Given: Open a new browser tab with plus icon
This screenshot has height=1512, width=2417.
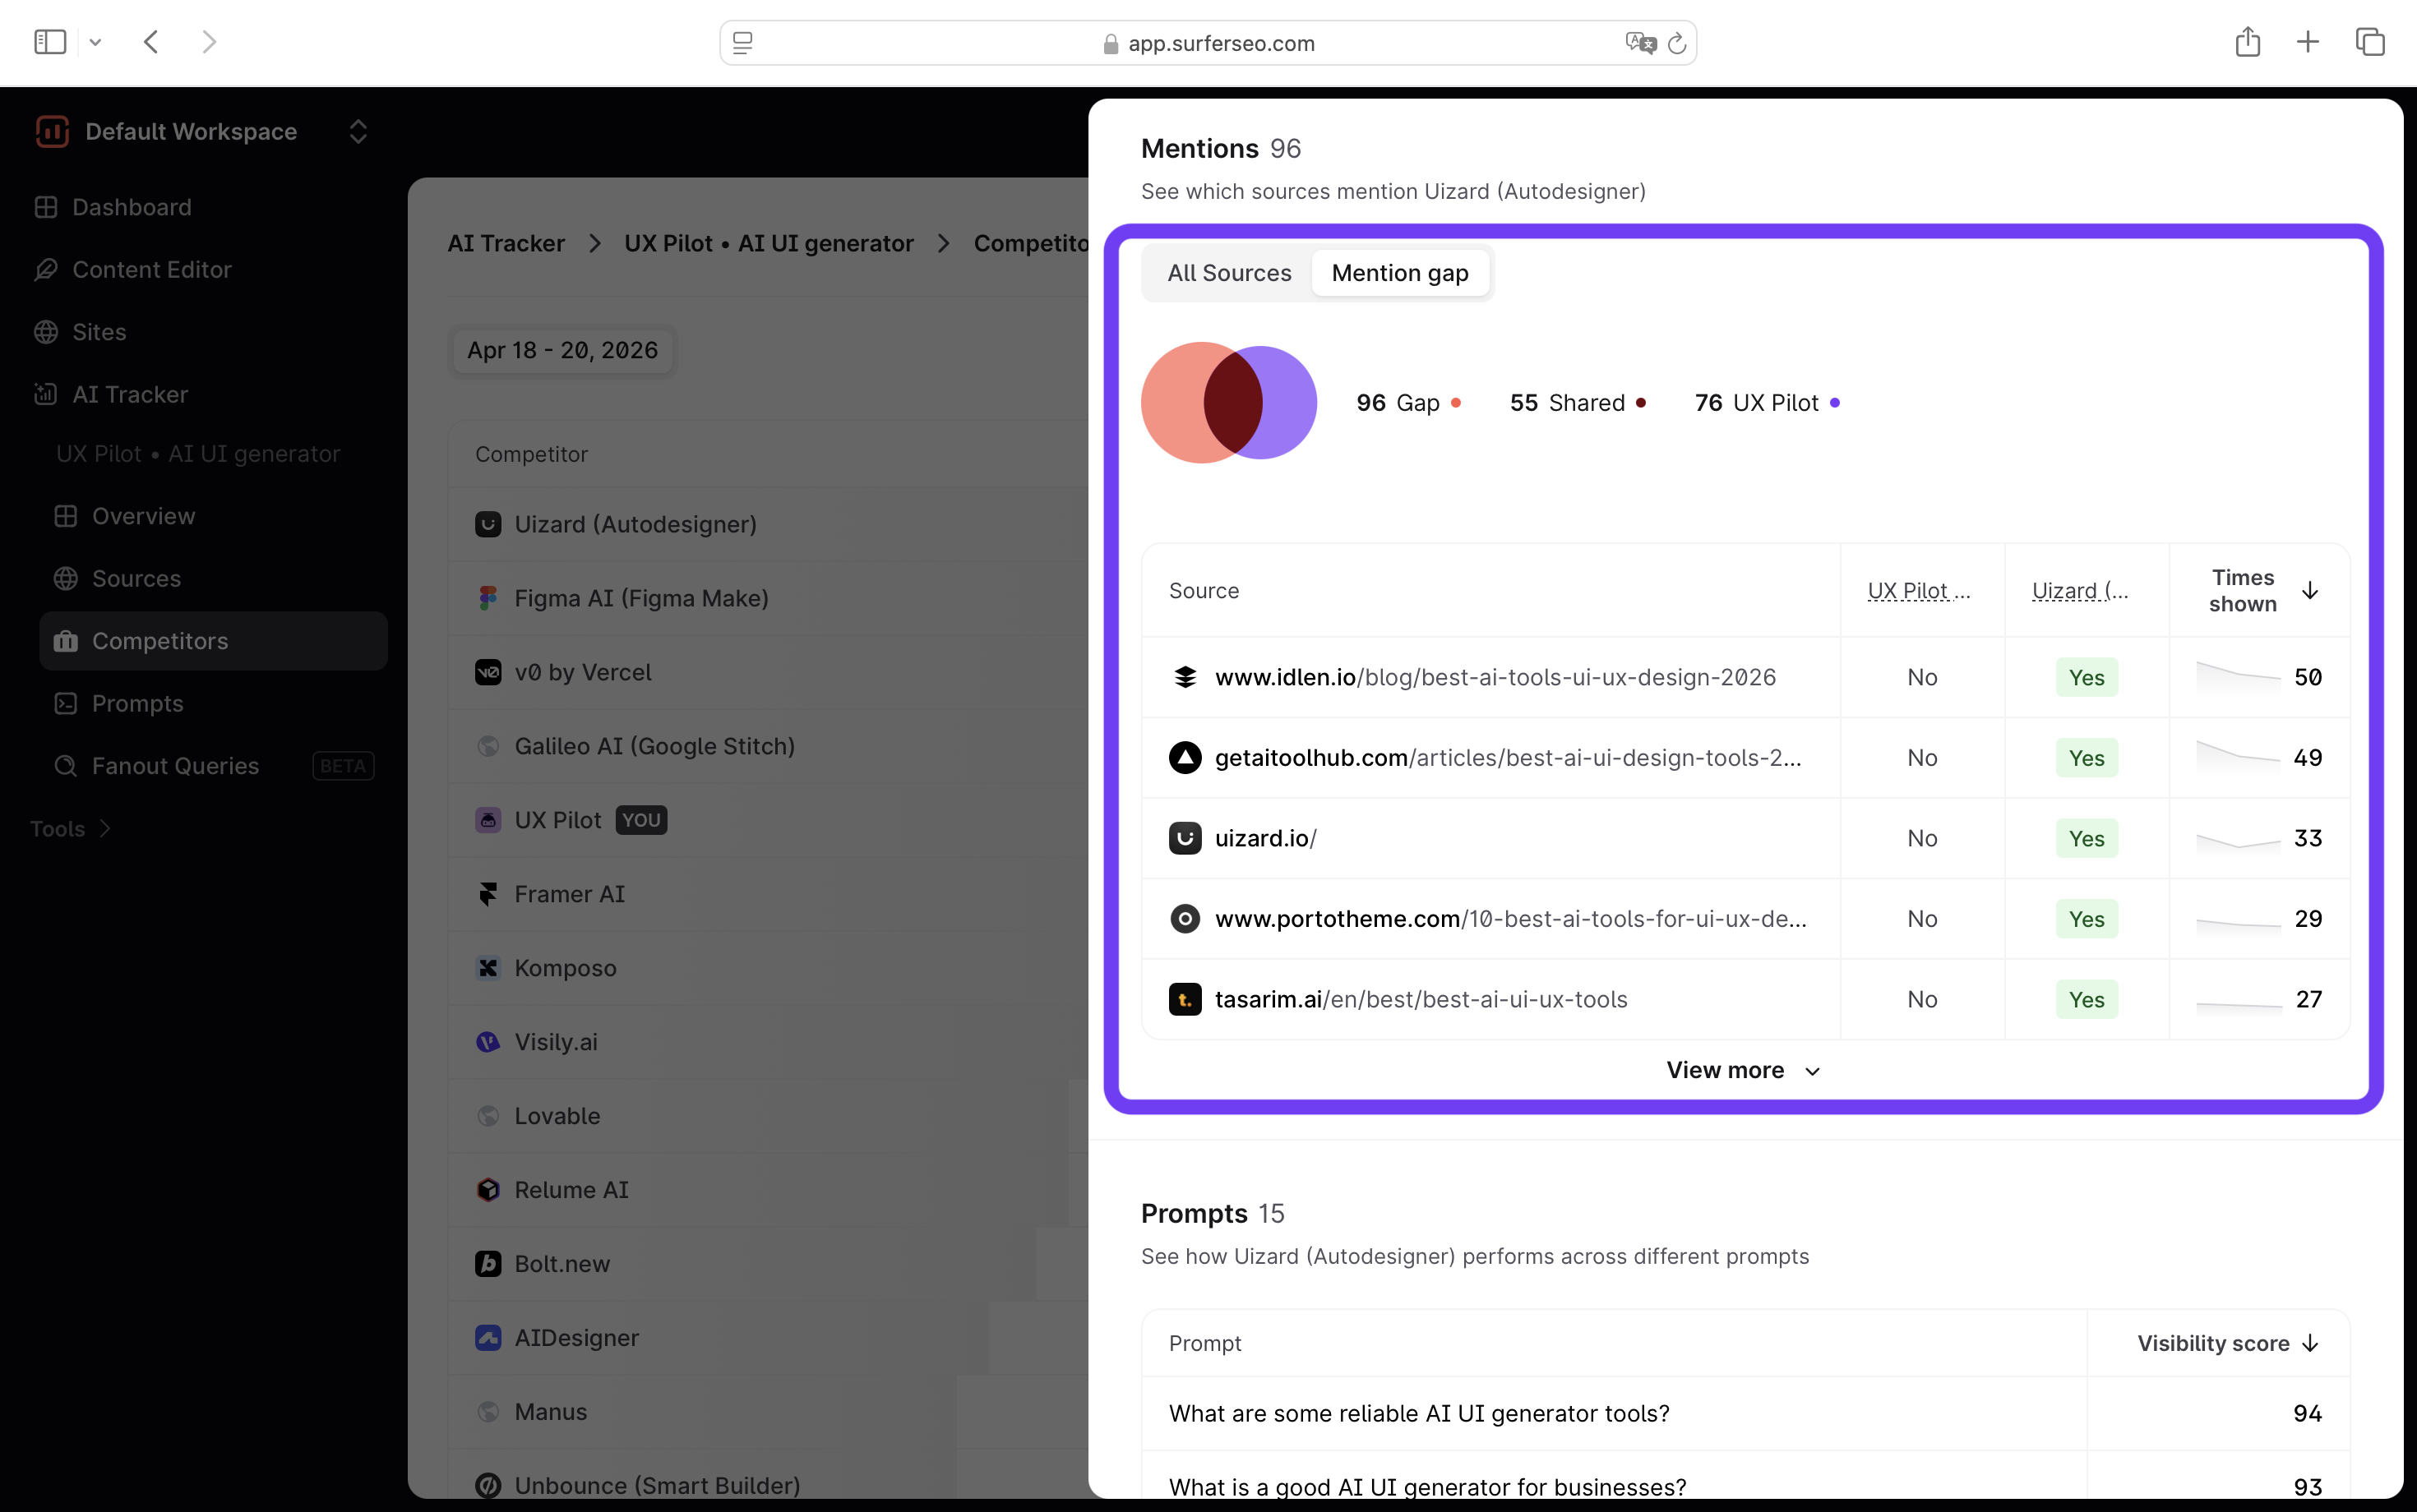Looking at the screenshot, I should point(2307,42).
